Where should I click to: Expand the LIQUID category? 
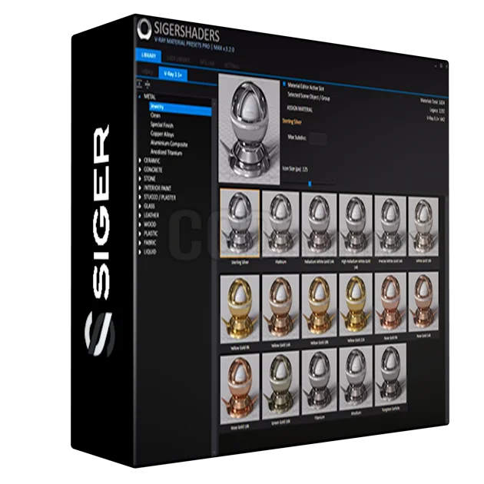point(140,252)
